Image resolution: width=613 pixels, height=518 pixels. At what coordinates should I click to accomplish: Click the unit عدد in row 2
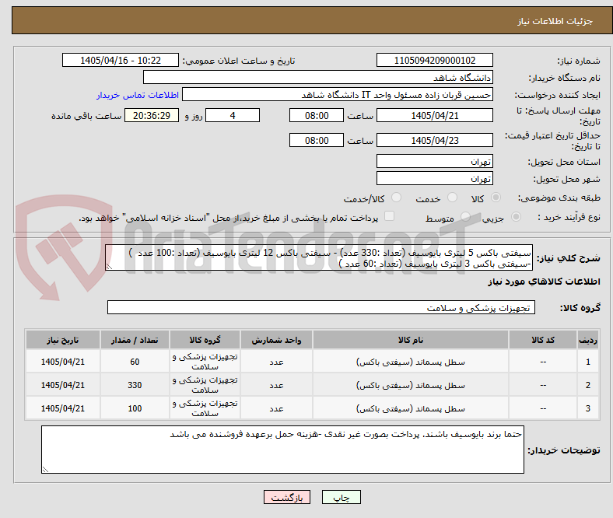point(276,386)
